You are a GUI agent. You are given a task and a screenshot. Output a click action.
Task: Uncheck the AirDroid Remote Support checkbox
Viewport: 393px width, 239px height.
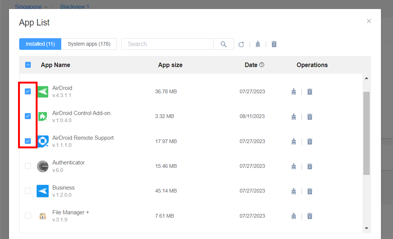click(28, 141)
